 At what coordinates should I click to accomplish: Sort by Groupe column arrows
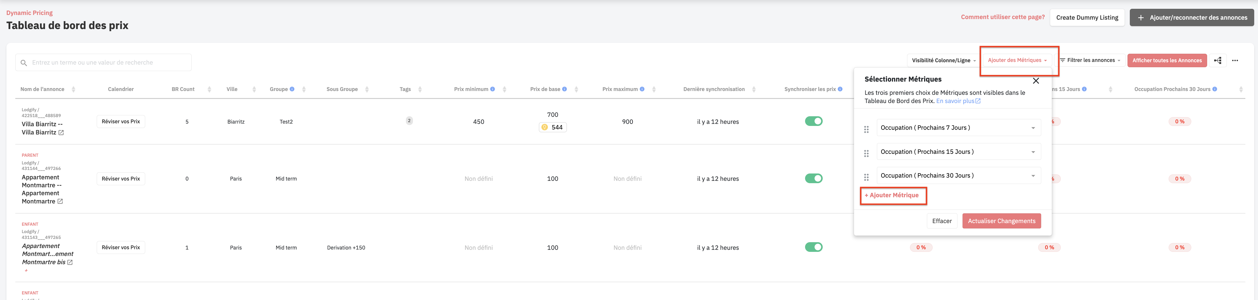[304, 89]
